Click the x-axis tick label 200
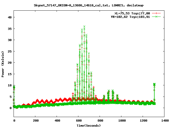This screenshot has height=128, width=170. click(x=36, y=121)
